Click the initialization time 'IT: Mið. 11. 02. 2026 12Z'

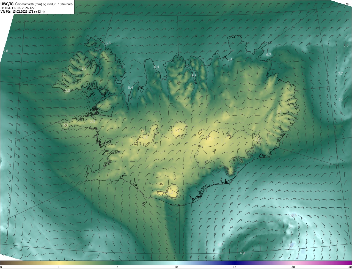pyautogui.click(x=17, y=8)
